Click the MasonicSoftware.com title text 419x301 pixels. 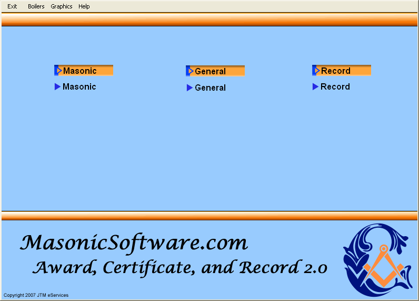click(134, 242)
